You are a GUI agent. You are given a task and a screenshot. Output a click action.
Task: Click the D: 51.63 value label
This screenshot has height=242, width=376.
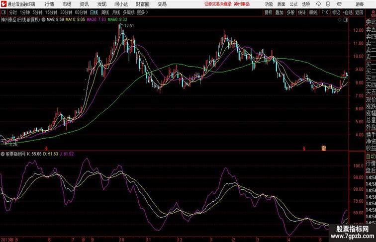(x=51, y=154)
